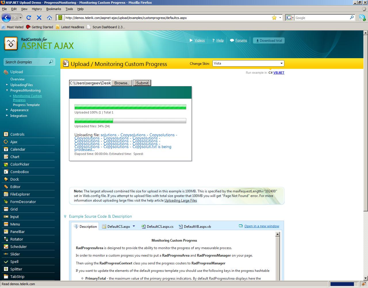368x288 pixels.
Task: Click the PanelBar icon in sidebar
Action: pyautogui.click(x=6, y=232)
